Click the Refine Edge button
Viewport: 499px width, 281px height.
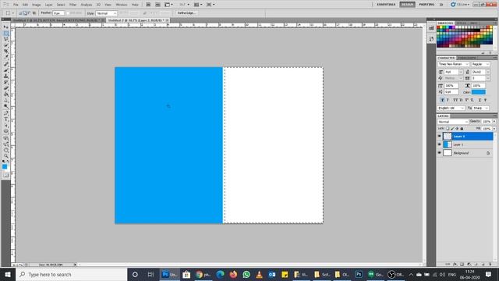[x=186, y=13]
